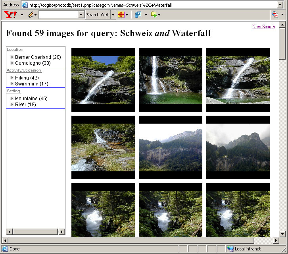Screen dimensions: 288x254
Task: Click the Local intranet zone icon
Action: [x=230, y=249]
